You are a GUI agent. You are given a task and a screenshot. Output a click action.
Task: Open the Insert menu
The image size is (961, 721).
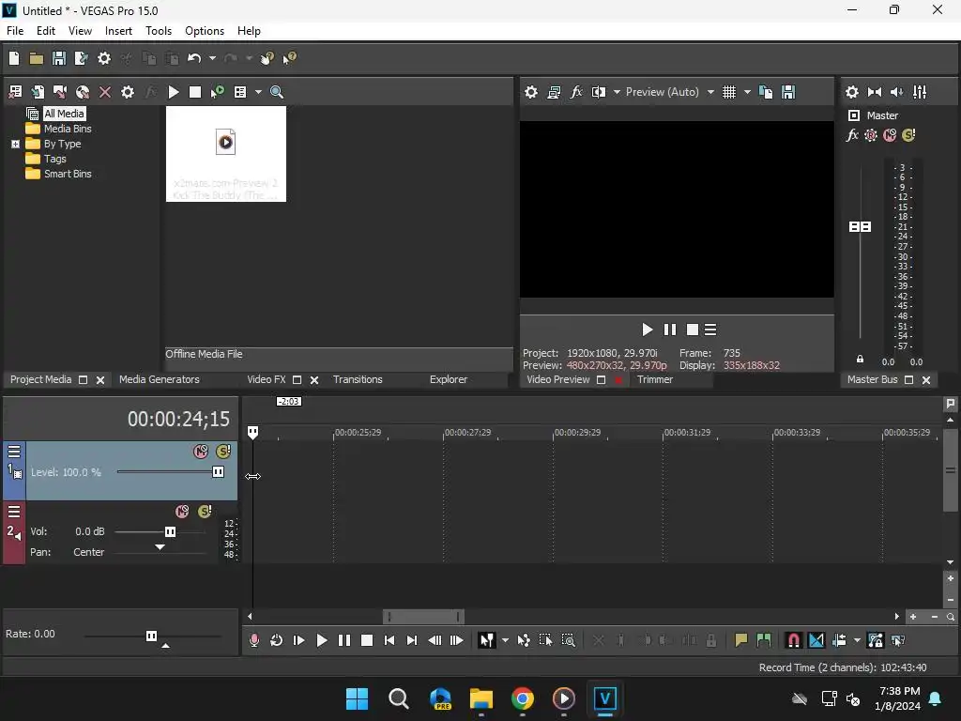pyautogui.click(x=118, y=31)
